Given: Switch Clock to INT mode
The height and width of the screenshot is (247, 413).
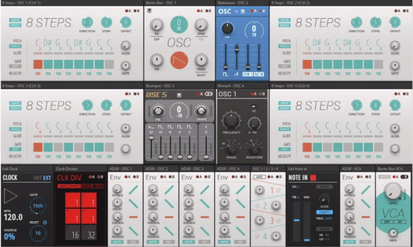Looking at the screenshot, I should click(x=37, y=178).
